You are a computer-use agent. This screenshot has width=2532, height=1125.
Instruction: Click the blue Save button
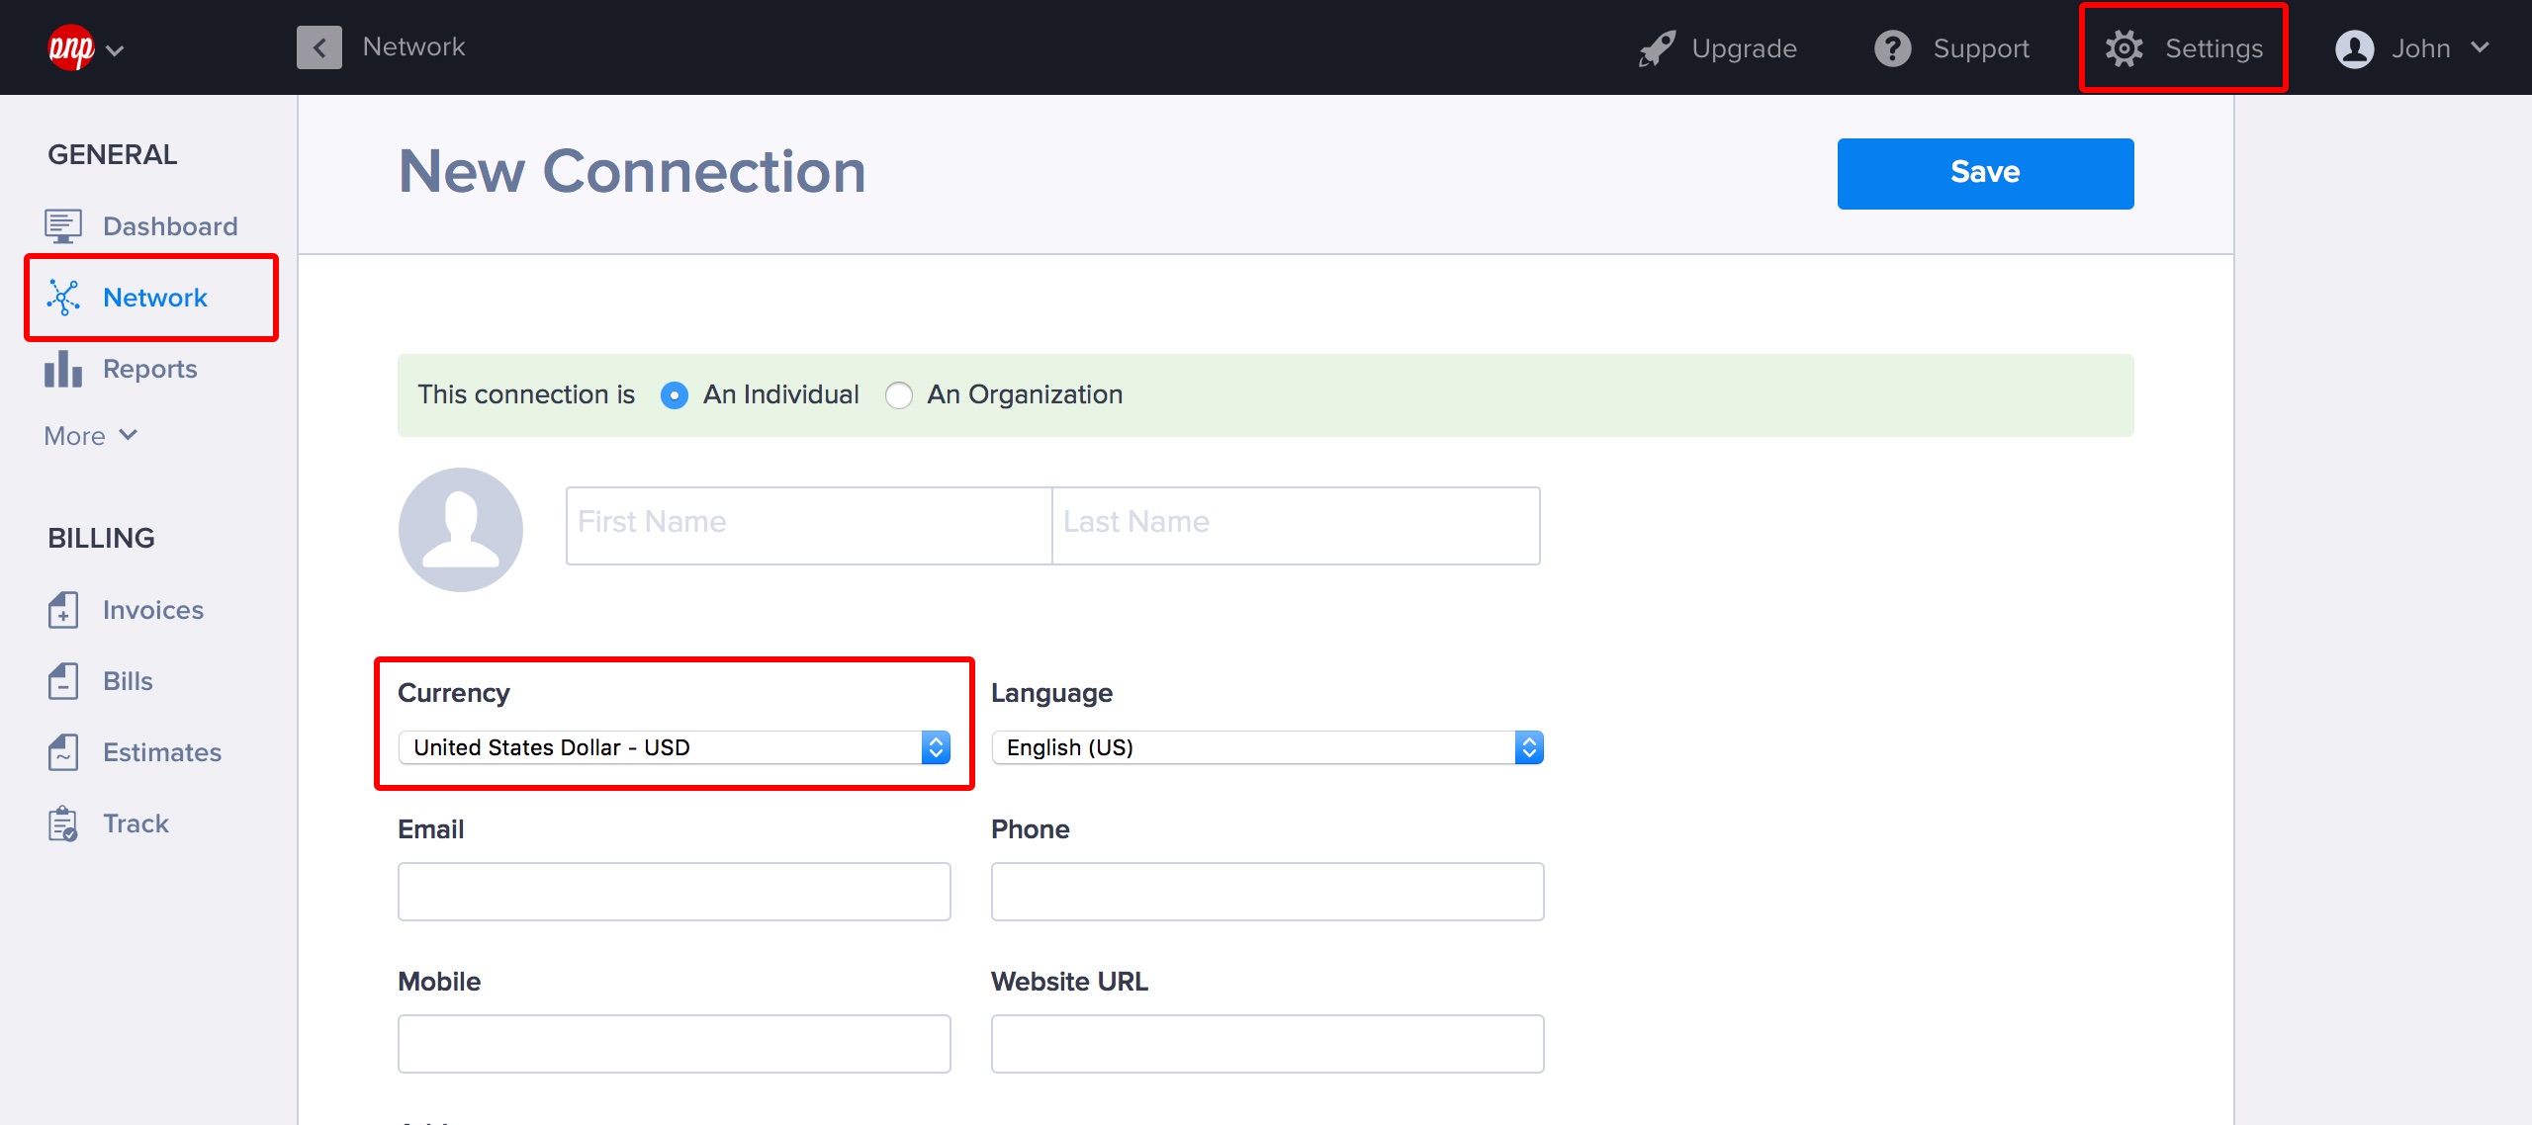pyautogui.click(x=1985, y=173)
